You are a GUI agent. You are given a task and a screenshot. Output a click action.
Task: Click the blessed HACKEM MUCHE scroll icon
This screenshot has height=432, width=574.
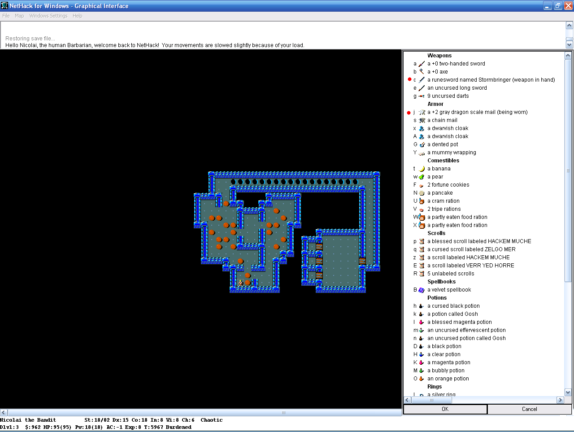[x=422, y=241]
